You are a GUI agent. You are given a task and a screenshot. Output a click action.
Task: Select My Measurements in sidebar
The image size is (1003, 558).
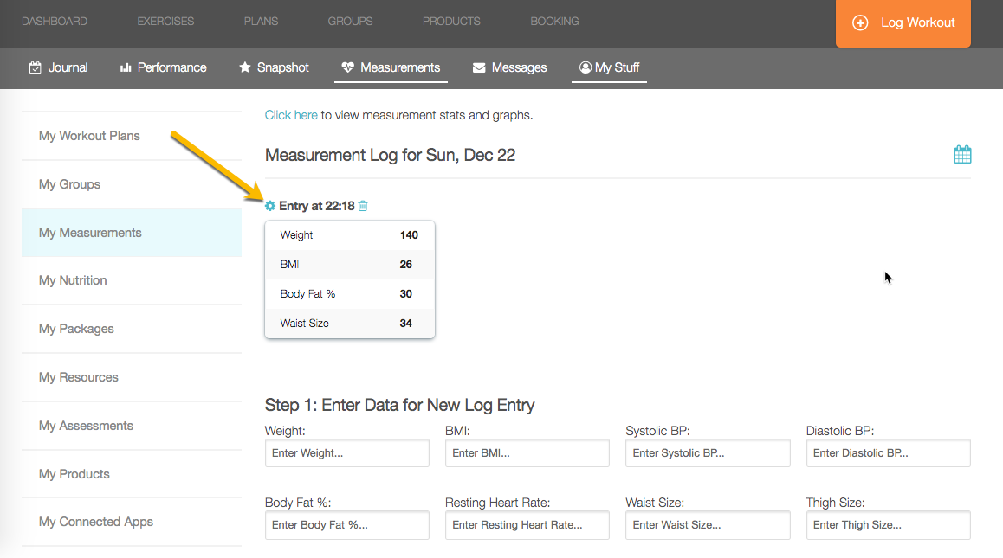132,233
